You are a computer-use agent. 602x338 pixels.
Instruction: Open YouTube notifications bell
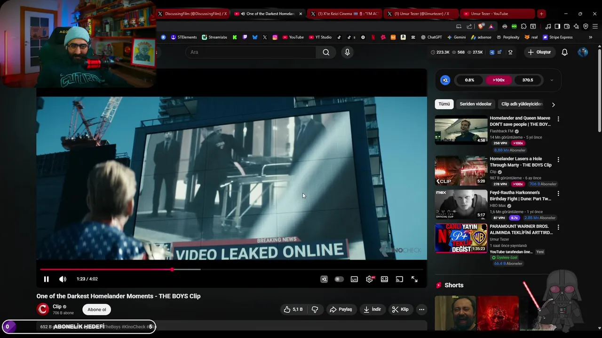tap(564, 52)
